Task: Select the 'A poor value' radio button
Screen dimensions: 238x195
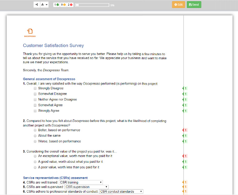Action: click(35, 167)
